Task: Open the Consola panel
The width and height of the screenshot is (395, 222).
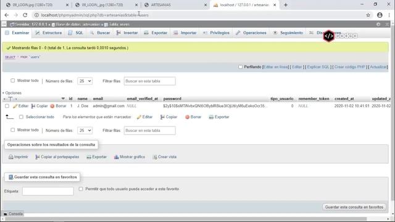Action: pos(13,214)
